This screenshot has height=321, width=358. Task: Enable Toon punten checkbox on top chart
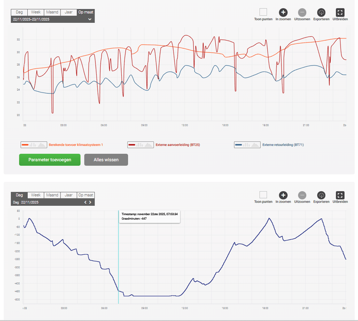click(263, 12)
